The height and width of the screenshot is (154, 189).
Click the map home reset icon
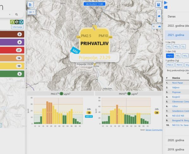(x=159, y=16)
